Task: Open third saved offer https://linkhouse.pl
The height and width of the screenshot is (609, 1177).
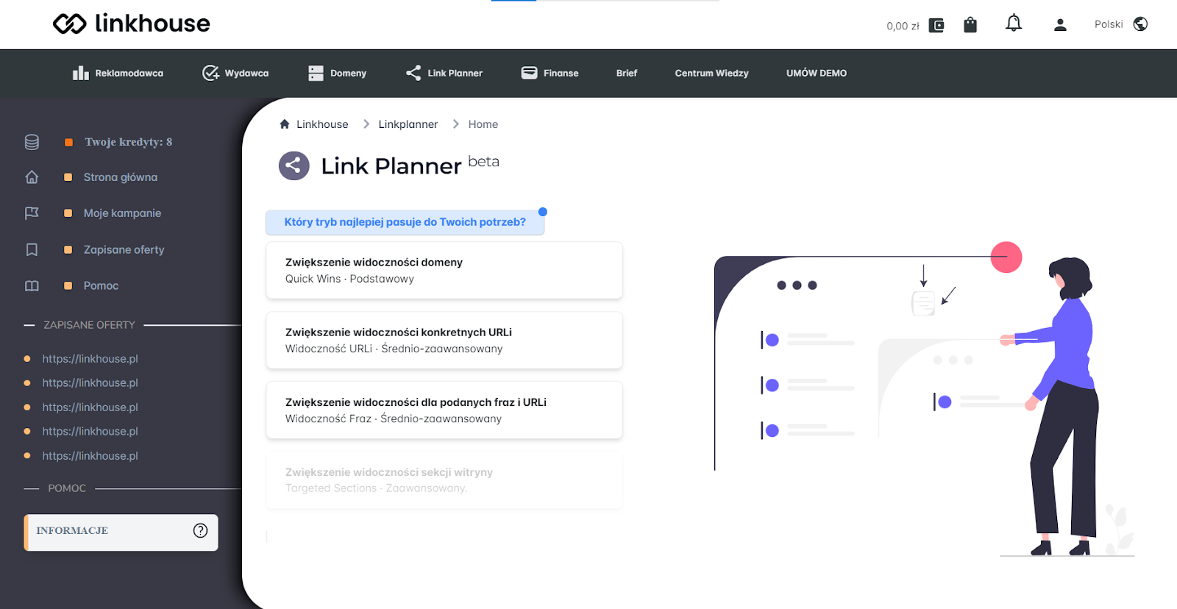Action: click(90, 407)
